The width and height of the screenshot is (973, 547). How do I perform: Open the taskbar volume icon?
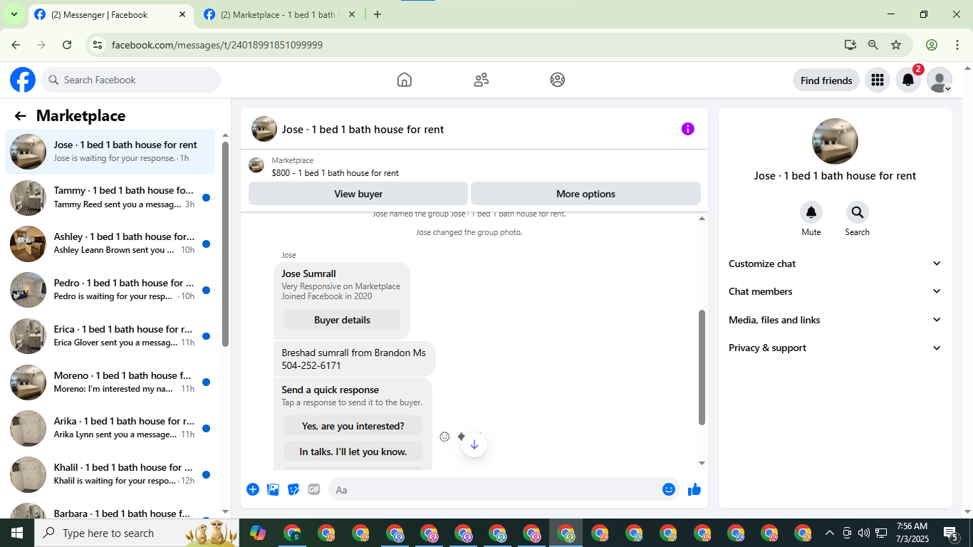click(863, 533)
